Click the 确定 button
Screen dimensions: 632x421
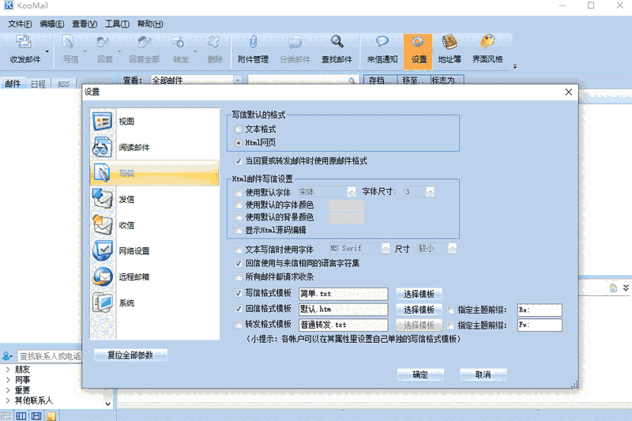(420, 375)
